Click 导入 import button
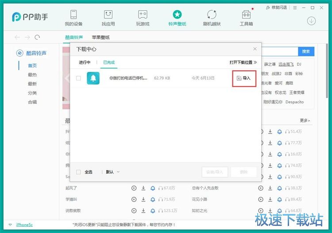The height and width of the screenshot is (233, 332). tap(244, 78)
